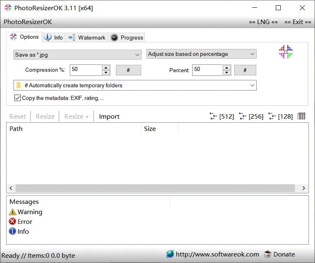
Task: Click the coffee cup Donate icon
Action: tap(268, 254)
